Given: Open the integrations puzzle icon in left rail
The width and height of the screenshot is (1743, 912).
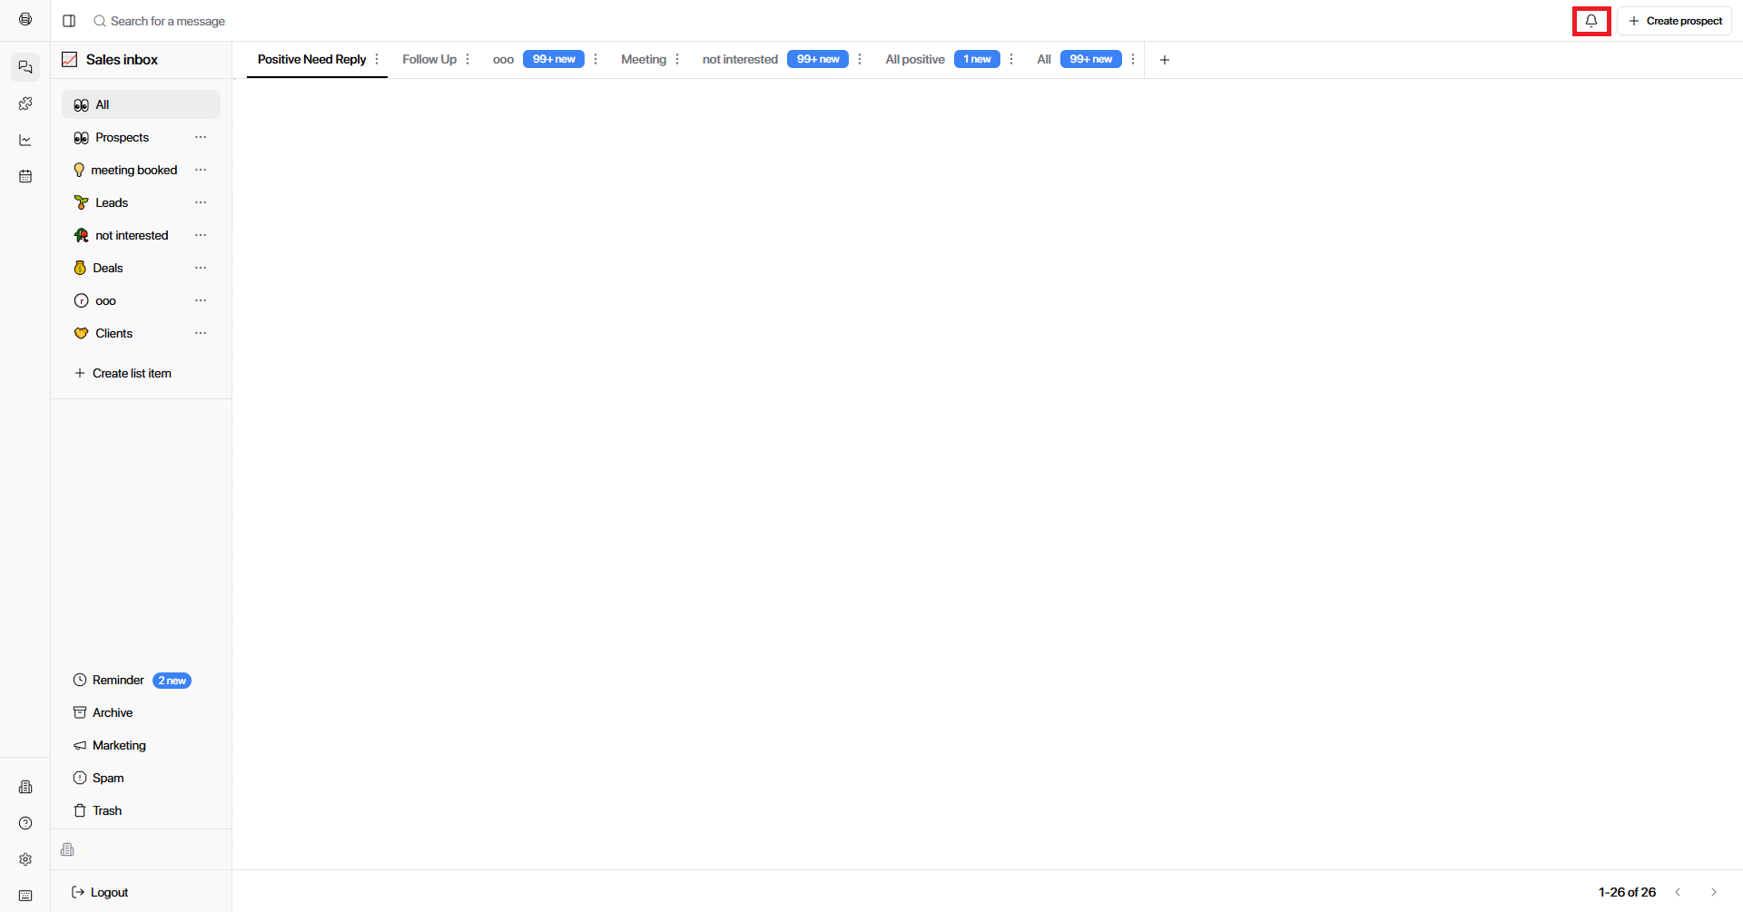Looking at the screenshot, I should tap(25, 103).
